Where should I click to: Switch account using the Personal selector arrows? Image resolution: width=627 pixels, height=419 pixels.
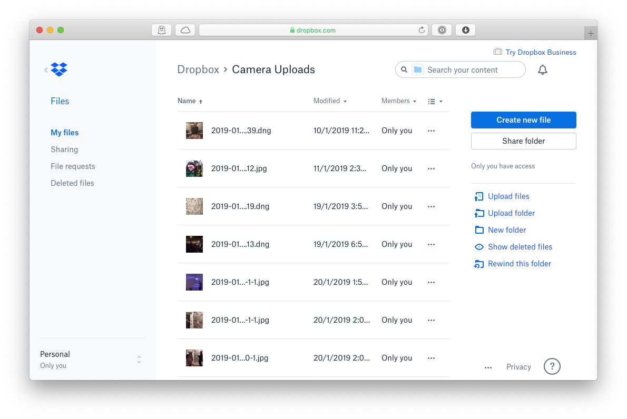139,360
